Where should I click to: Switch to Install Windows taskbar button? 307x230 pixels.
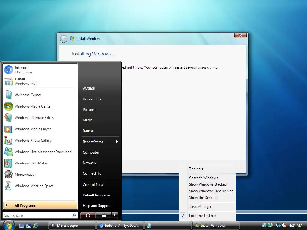coord(216,226)
